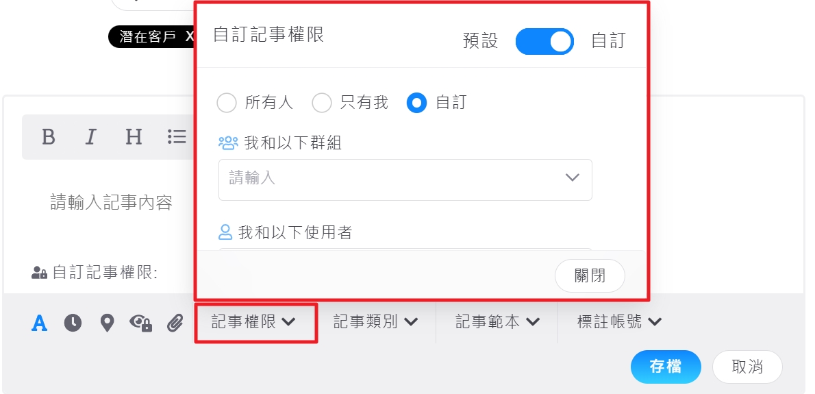Select the 所有人 radio option

coord(227,103)
